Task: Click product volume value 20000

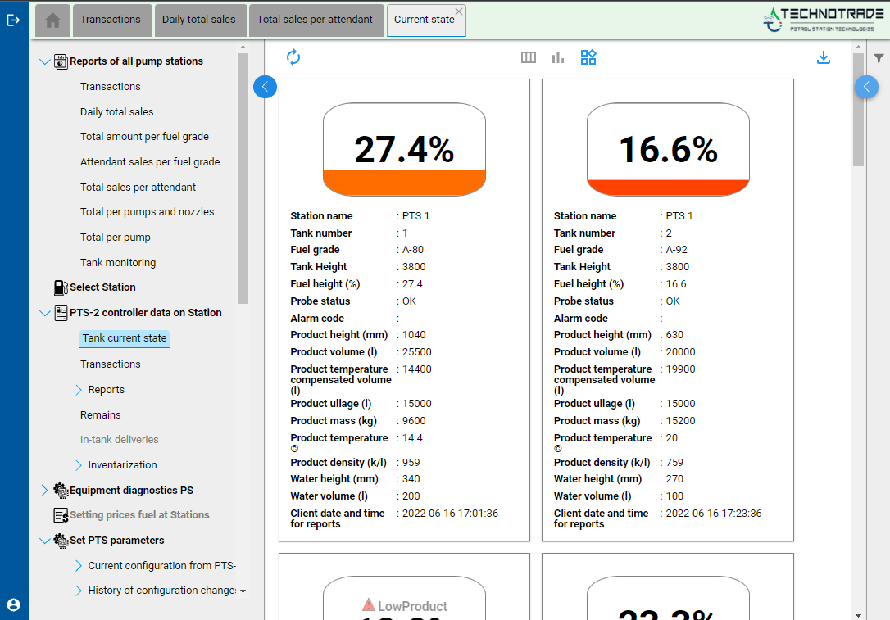Action: click(680, 352)
